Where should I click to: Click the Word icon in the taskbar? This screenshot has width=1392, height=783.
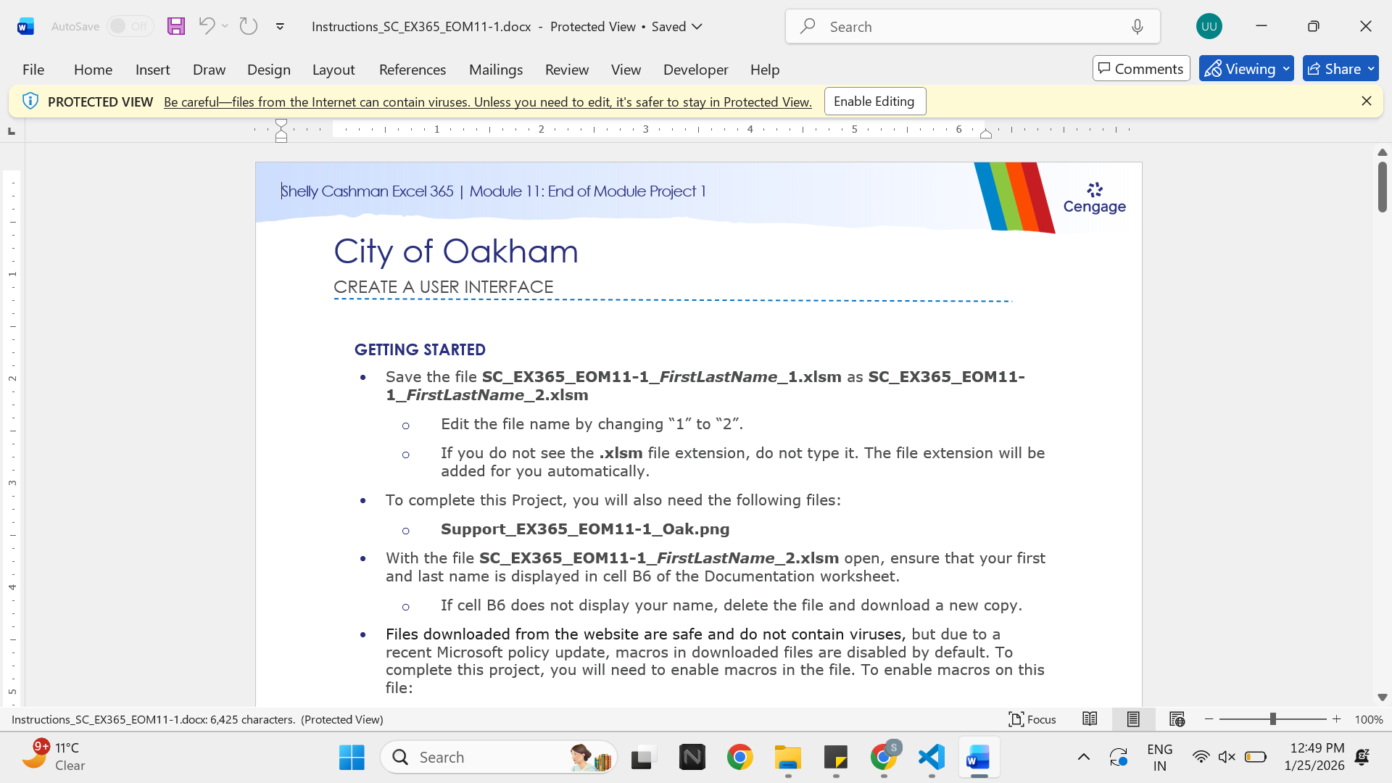(x=979, y=758)
